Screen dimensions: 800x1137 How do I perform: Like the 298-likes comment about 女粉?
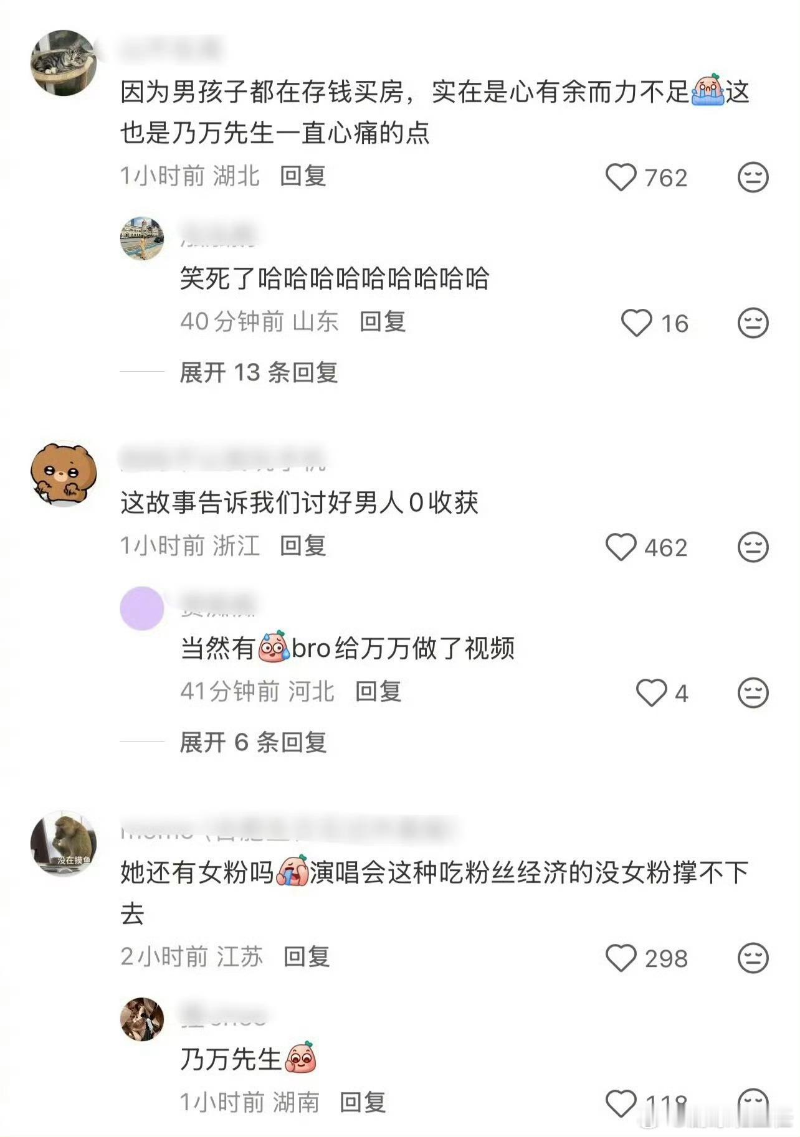[x=621, y=958]
